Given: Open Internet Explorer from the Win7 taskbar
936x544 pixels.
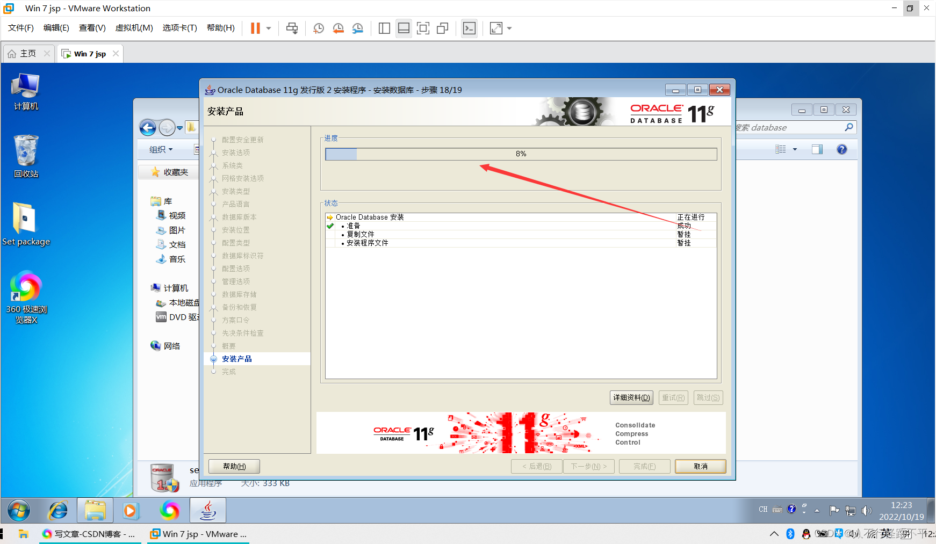Looking at the screenshot, I should coord(58,510).
